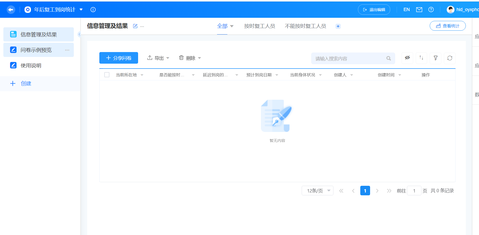Open more options beside page title
Viewport: 479px width, 235px height.
[142, 26]
